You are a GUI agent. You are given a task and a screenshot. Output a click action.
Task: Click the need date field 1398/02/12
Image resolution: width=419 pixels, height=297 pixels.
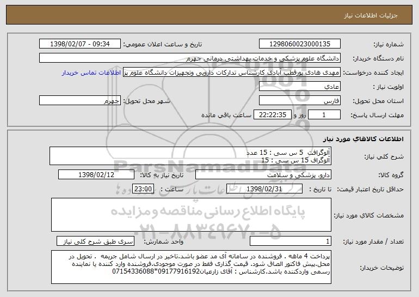(96, 175)
